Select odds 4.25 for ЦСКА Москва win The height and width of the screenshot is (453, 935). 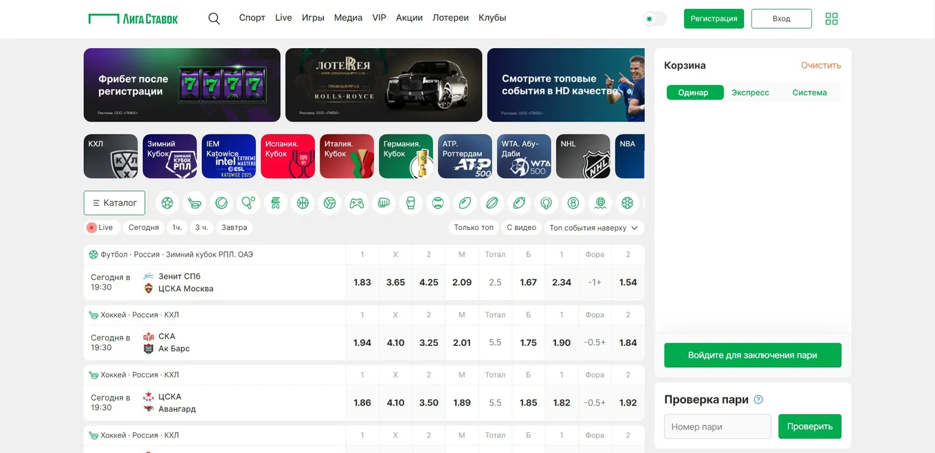429,282
